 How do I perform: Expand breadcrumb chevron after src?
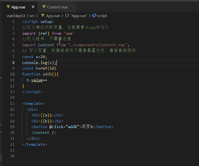37,16
